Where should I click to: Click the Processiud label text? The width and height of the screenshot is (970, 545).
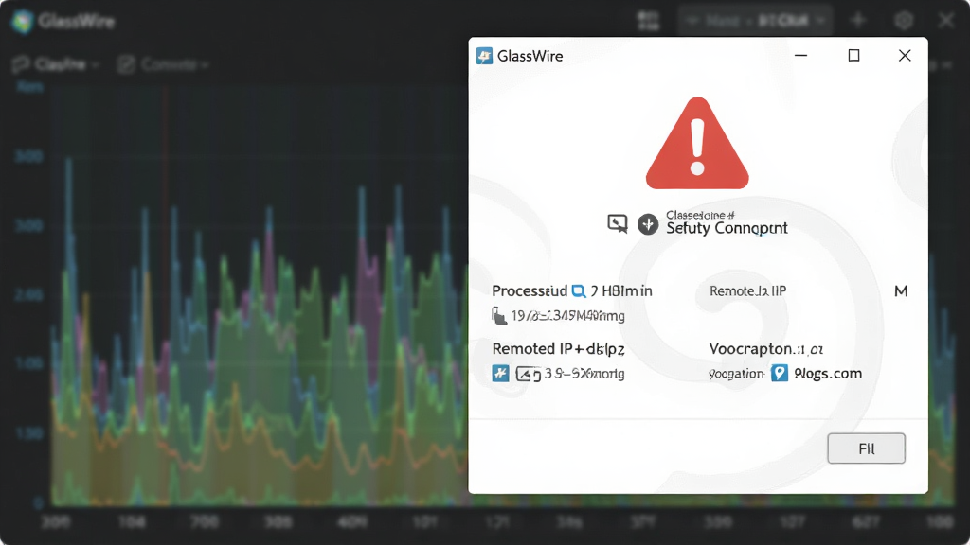529,291
